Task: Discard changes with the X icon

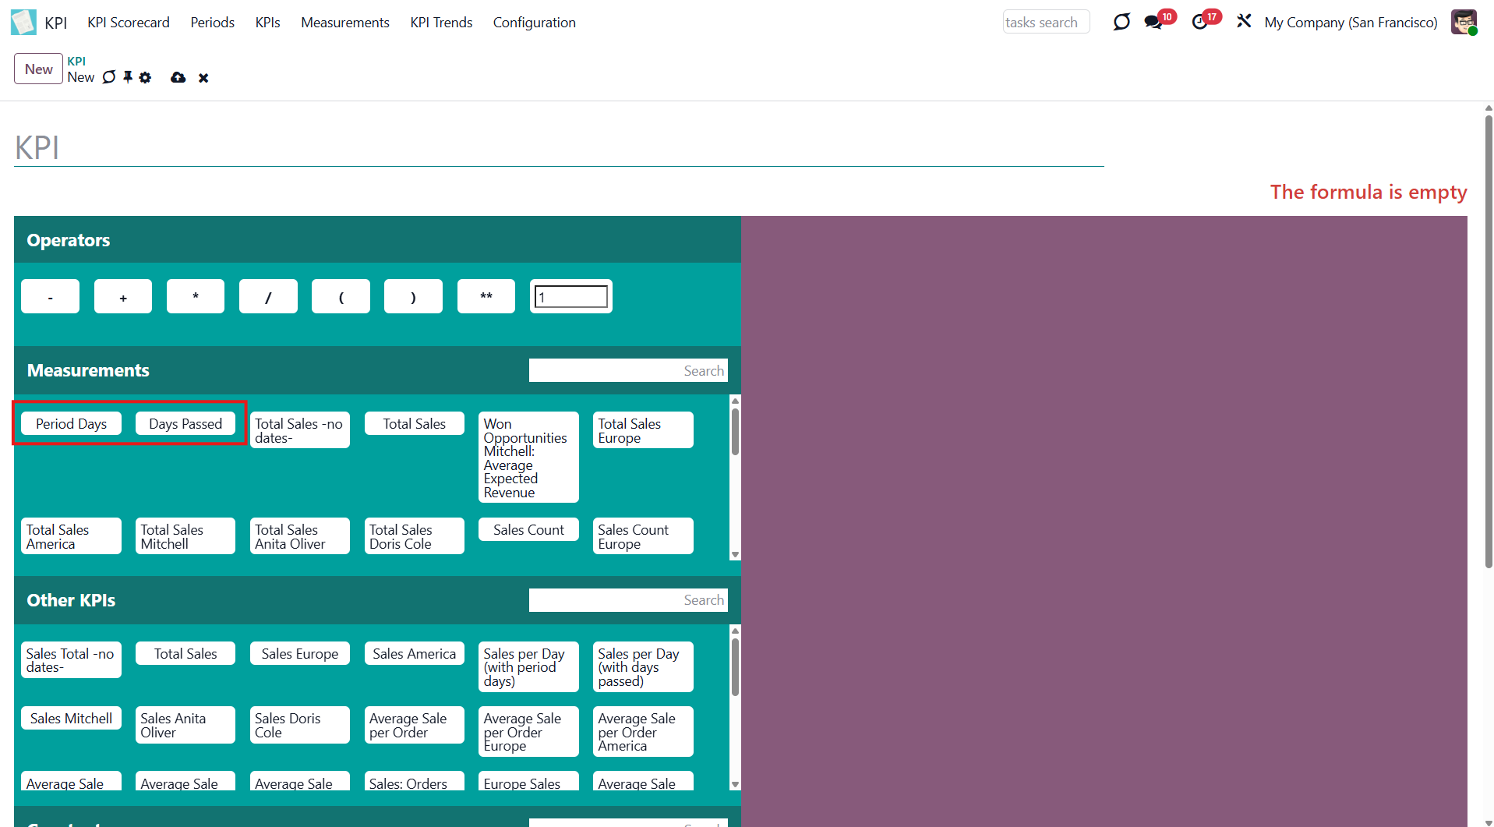Action: pyautogui.click(x=203, y=78)
